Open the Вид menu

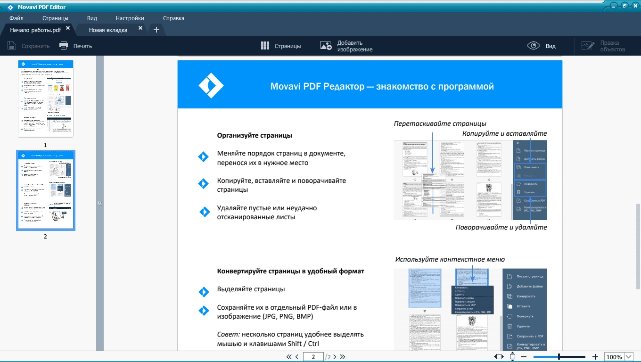[x=92, y=18]
